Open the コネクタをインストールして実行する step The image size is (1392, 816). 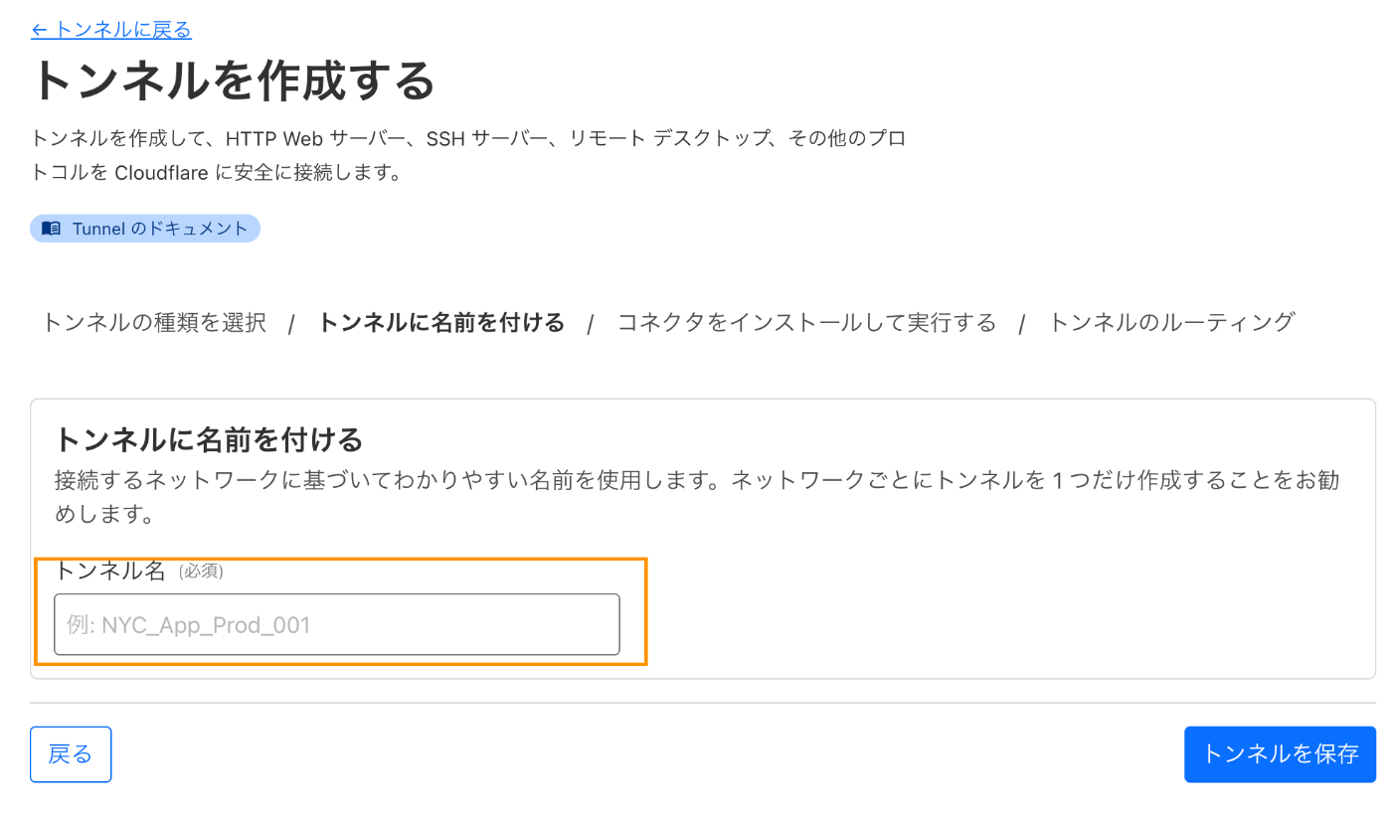[806, 322]
